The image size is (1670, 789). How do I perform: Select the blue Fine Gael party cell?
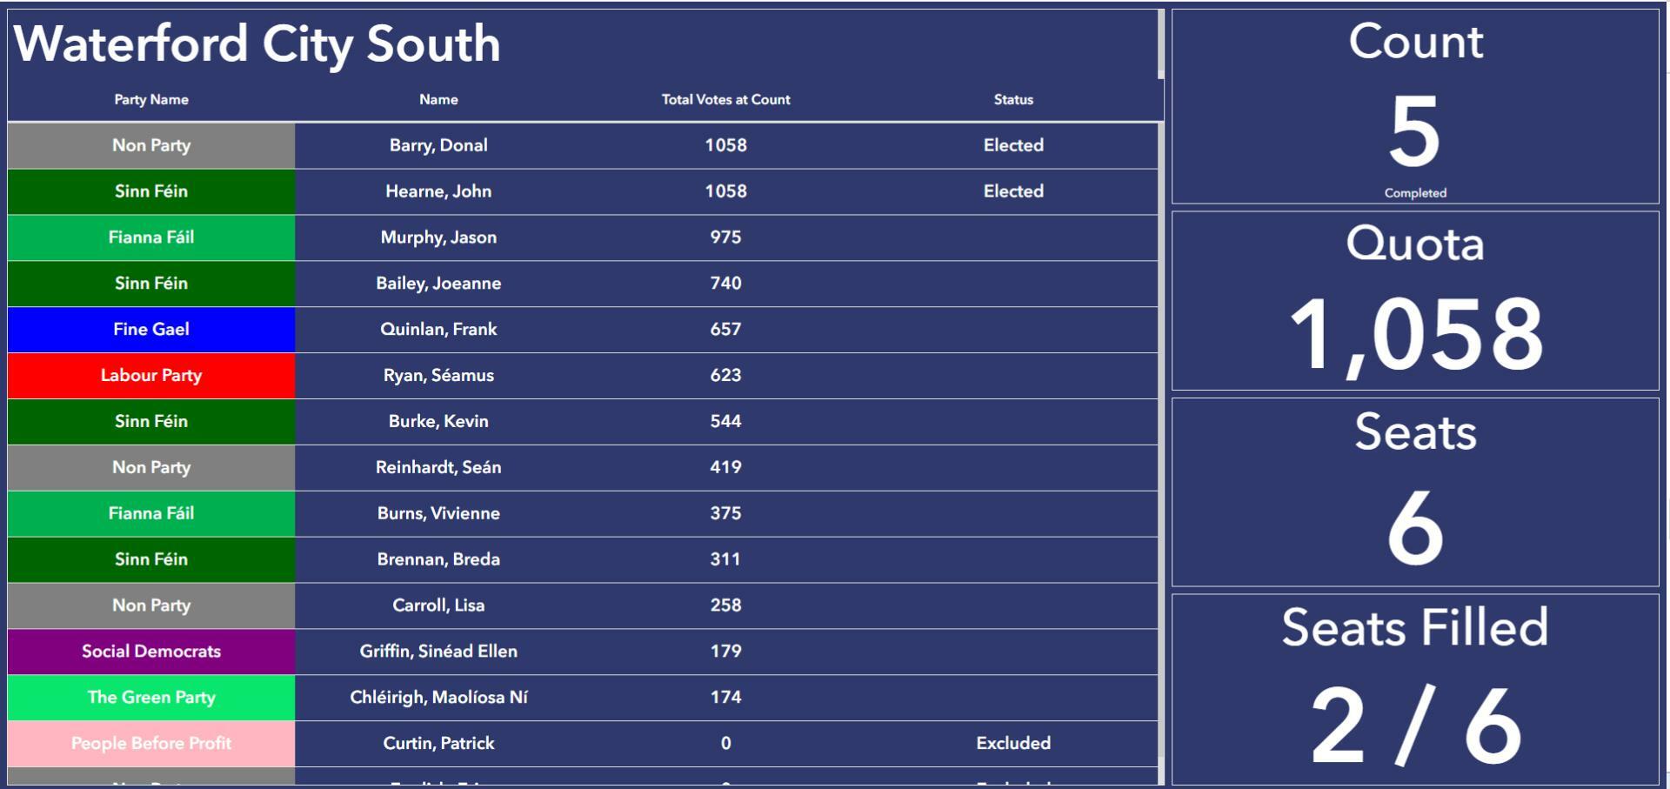pos(151,330)
